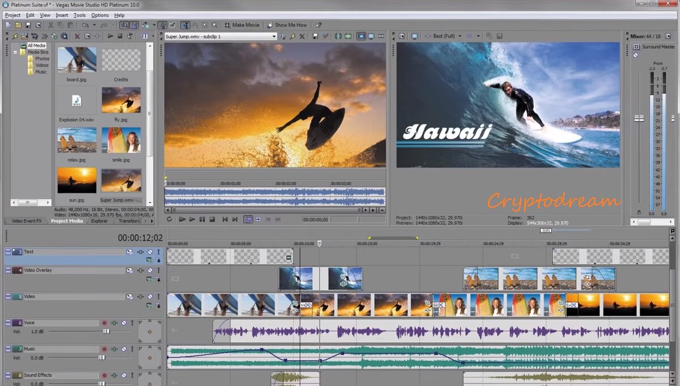Click the Surround Master checkbox icon
The width and height of the screenshot is (680, 386).
pyautogui.click(x=636, y=47)
